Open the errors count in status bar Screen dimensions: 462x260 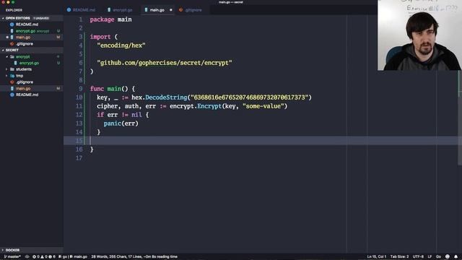(36, 257)
